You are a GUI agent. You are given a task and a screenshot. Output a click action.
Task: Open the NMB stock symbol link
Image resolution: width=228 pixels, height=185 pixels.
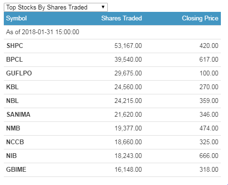[x=13, y=129]
